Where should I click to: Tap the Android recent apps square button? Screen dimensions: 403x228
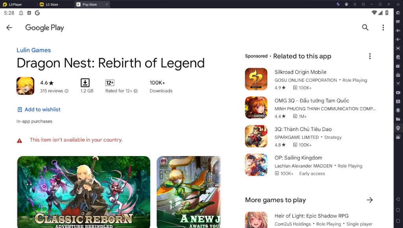pyautogui.click(x=398, y=221)
